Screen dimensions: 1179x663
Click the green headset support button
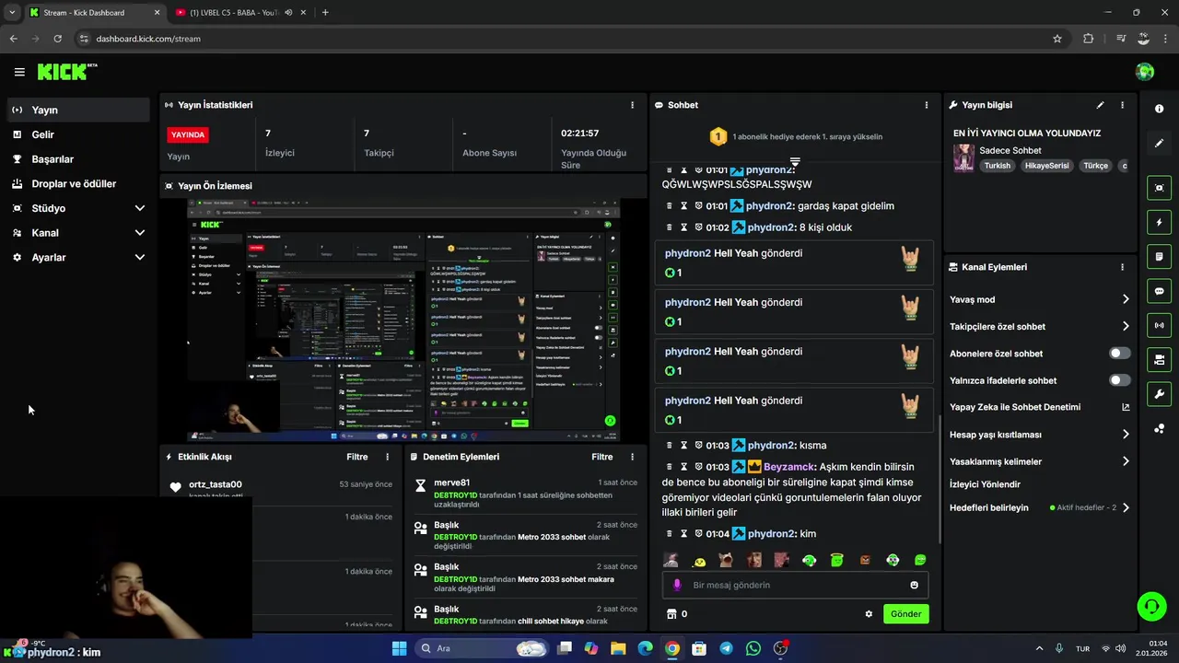(x=1151, y=606)
